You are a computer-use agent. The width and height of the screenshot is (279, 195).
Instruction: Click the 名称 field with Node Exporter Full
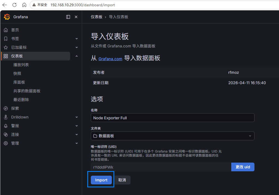click(x=172, y=118)
